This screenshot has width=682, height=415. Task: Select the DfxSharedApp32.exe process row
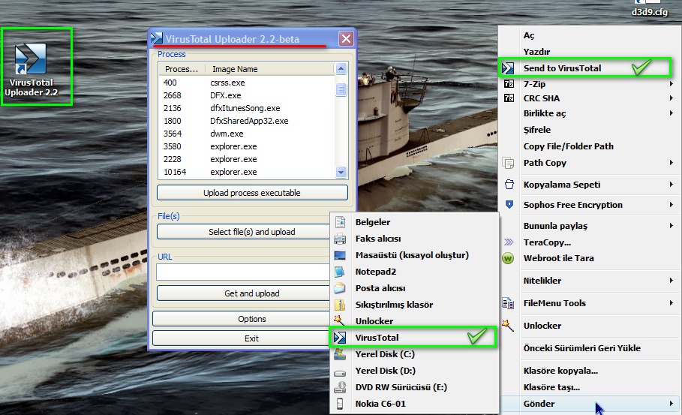pyautogui.click(x=247, y=121)
